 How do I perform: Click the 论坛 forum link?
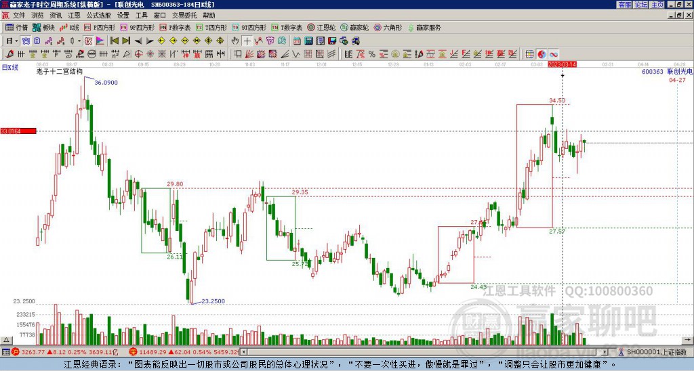point(641,5)
